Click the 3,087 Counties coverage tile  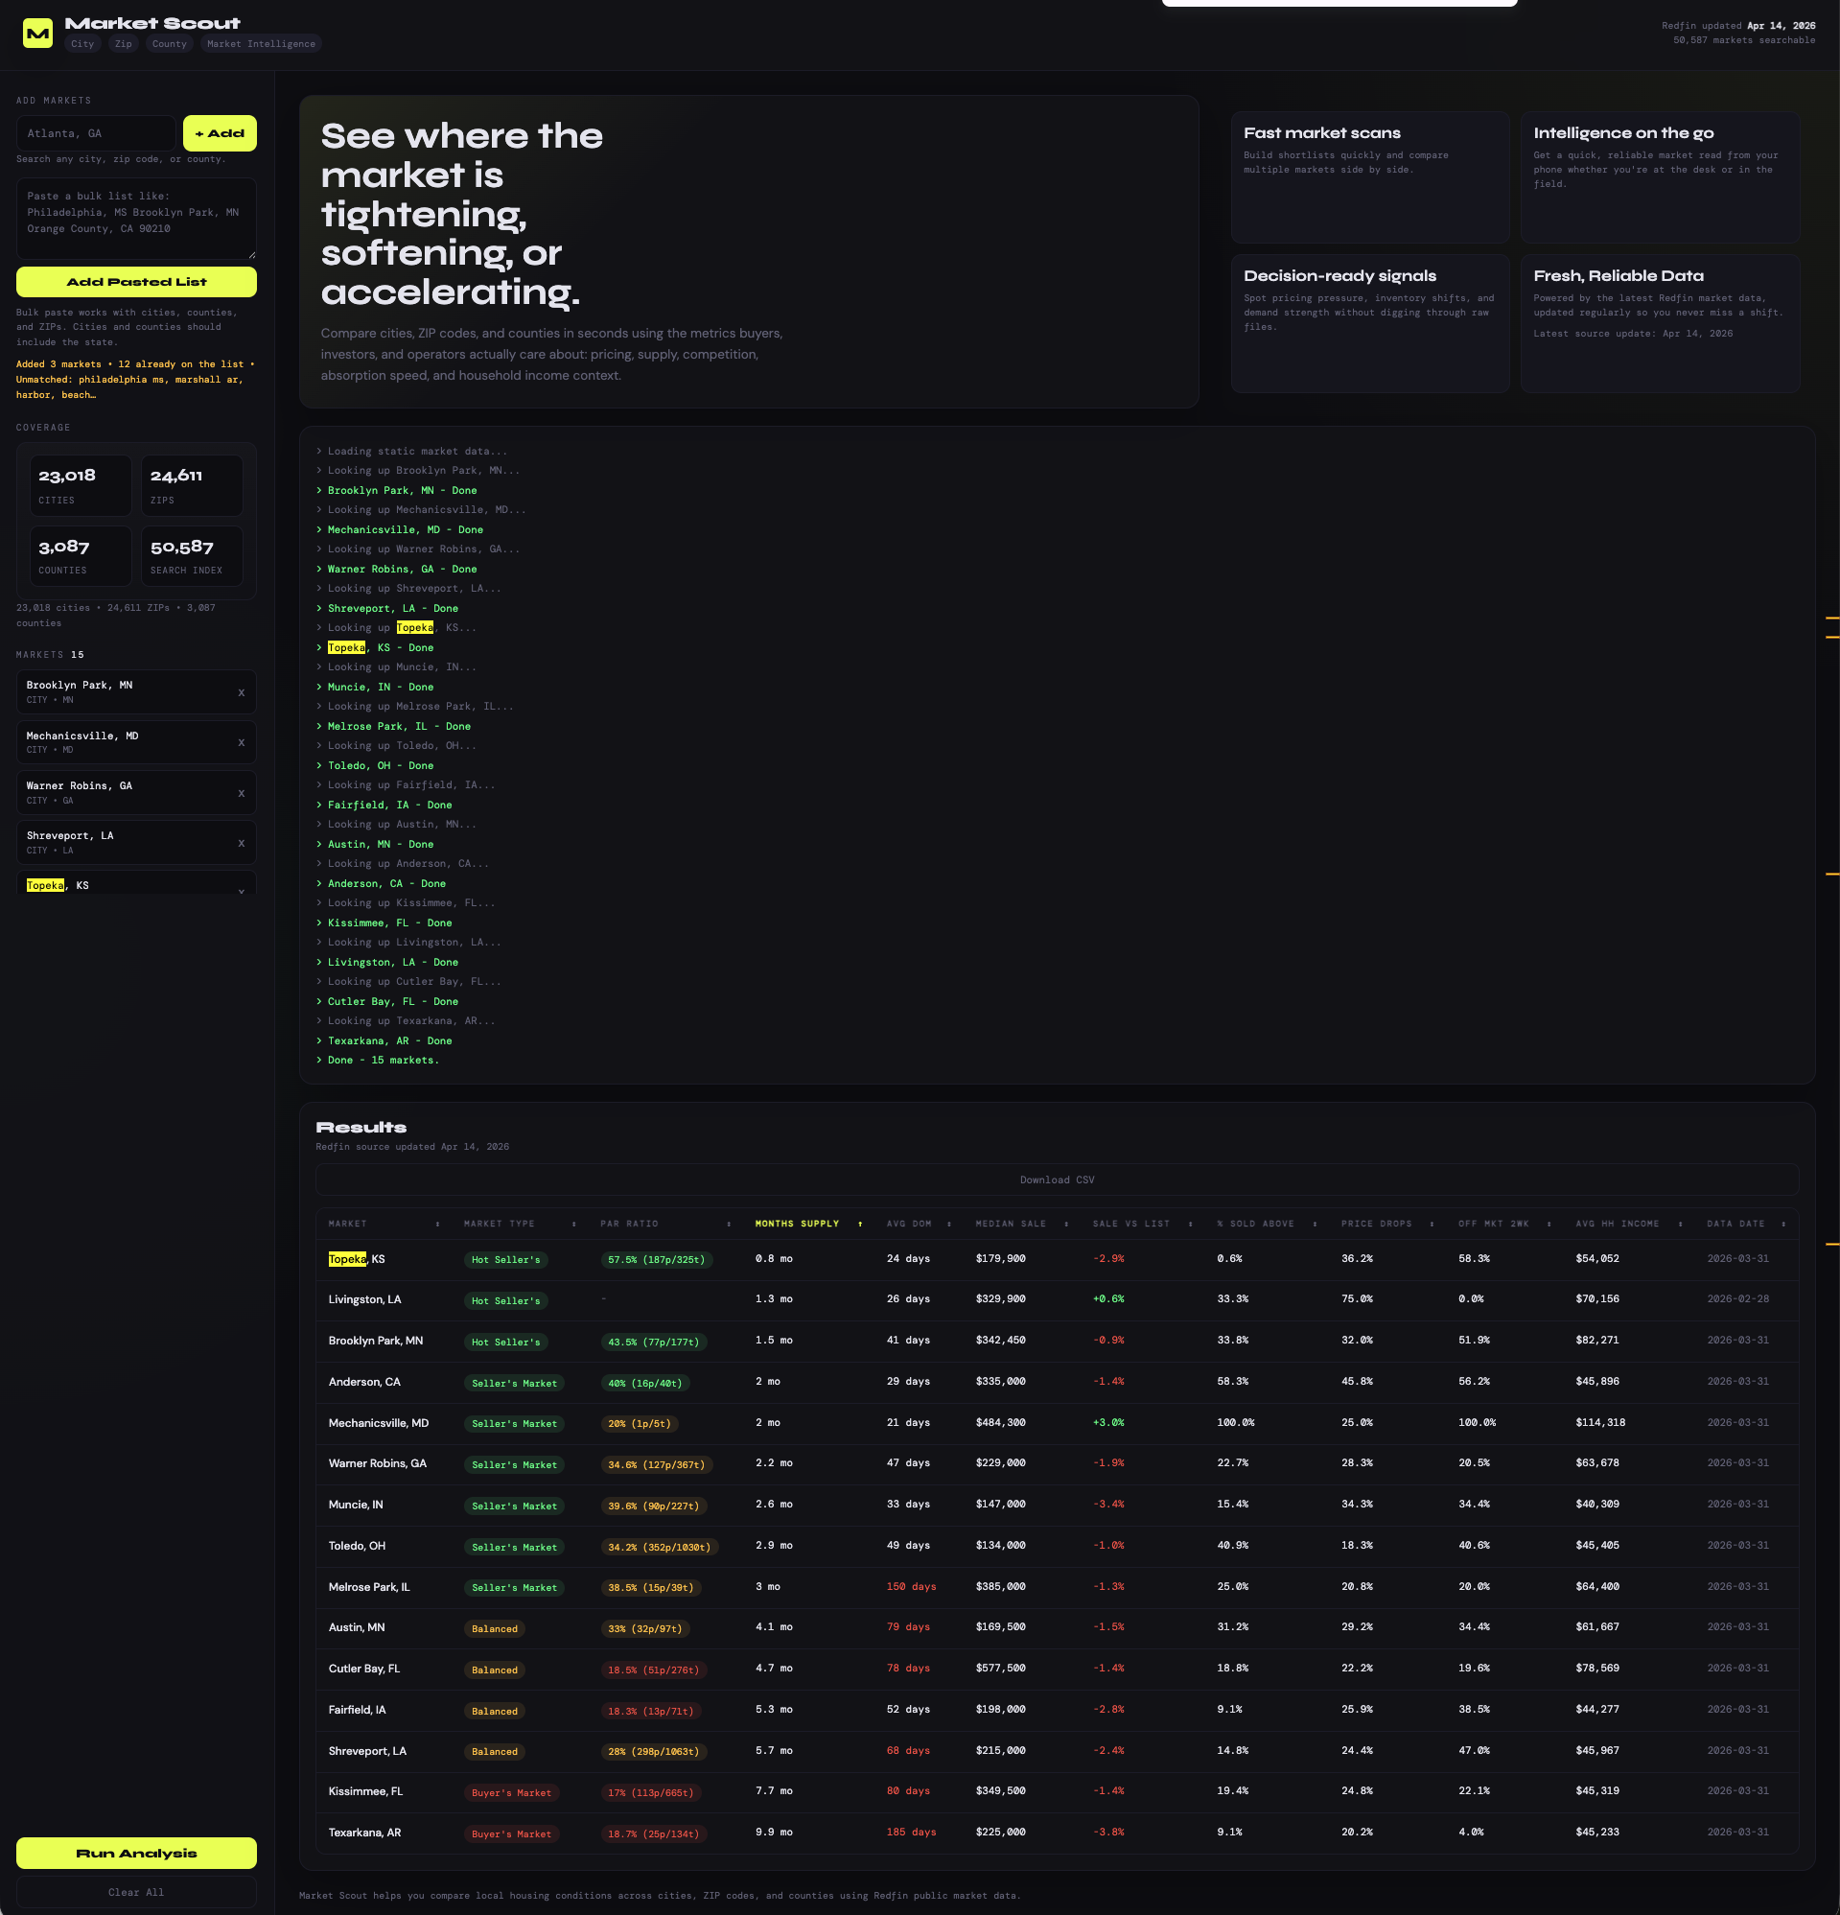81,556
